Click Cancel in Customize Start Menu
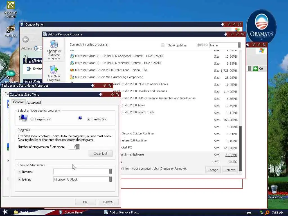 [108, 202]
